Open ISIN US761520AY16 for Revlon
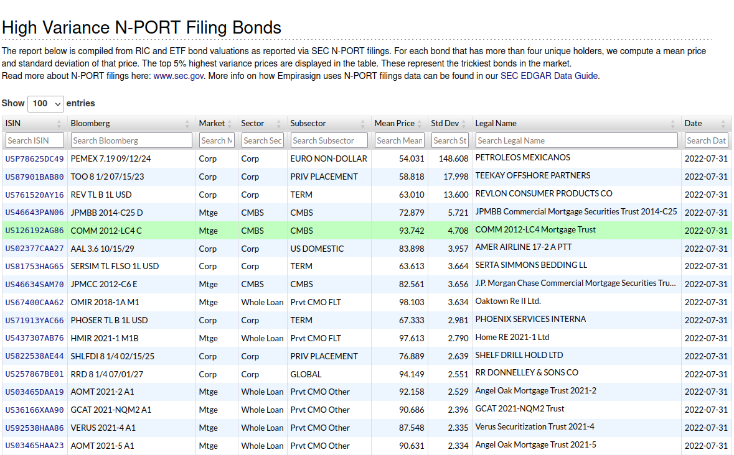 coord(34,195)
